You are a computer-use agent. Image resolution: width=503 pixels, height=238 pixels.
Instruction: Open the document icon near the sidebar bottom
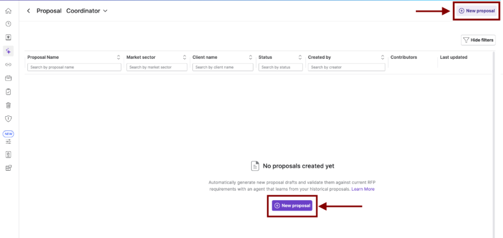pos(9,154)
